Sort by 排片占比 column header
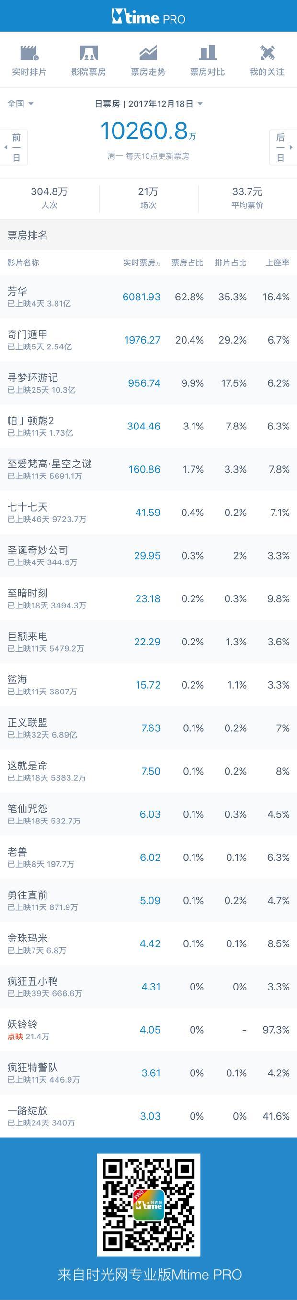The height and width of the screenshot is (1300, 297). [x=230, y=262]
